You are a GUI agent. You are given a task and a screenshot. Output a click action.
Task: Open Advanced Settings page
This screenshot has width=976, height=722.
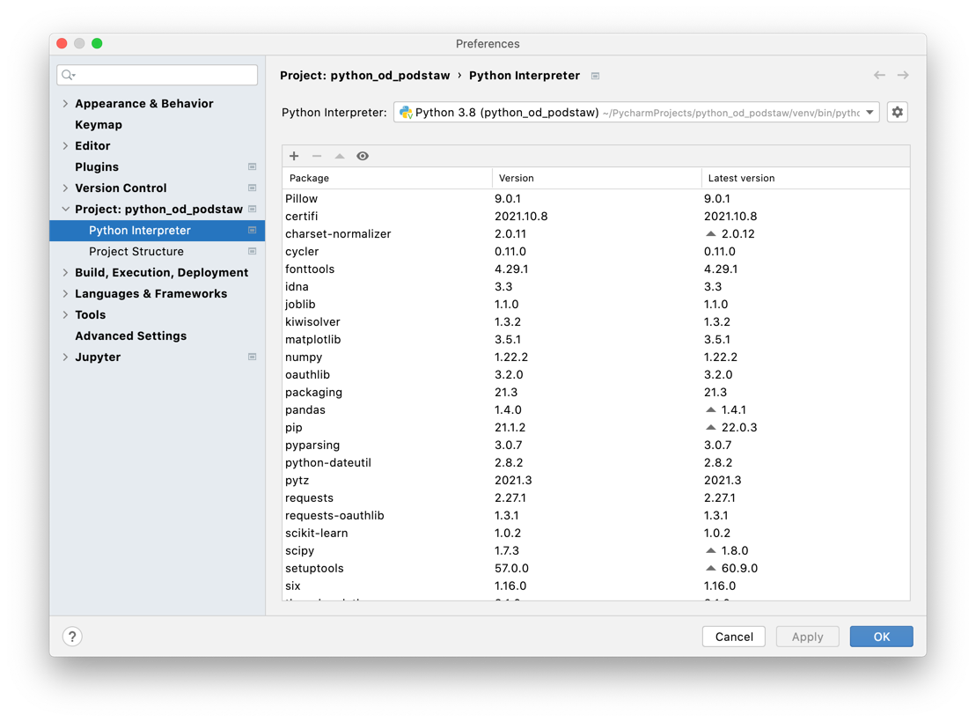coord(130,336)
